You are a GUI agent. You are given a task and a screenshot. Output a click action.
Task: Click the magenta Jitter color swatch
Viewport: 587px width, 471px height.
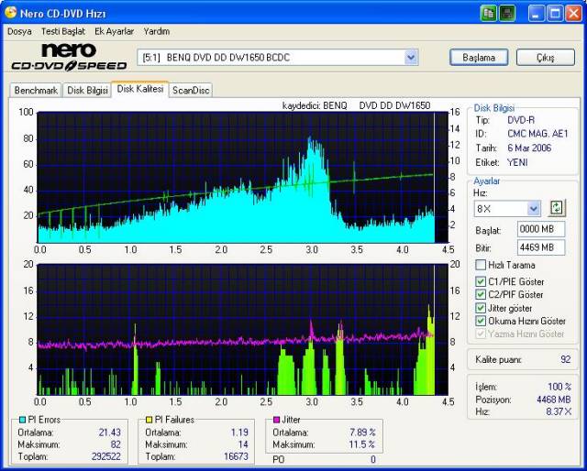tap(277, 420)
